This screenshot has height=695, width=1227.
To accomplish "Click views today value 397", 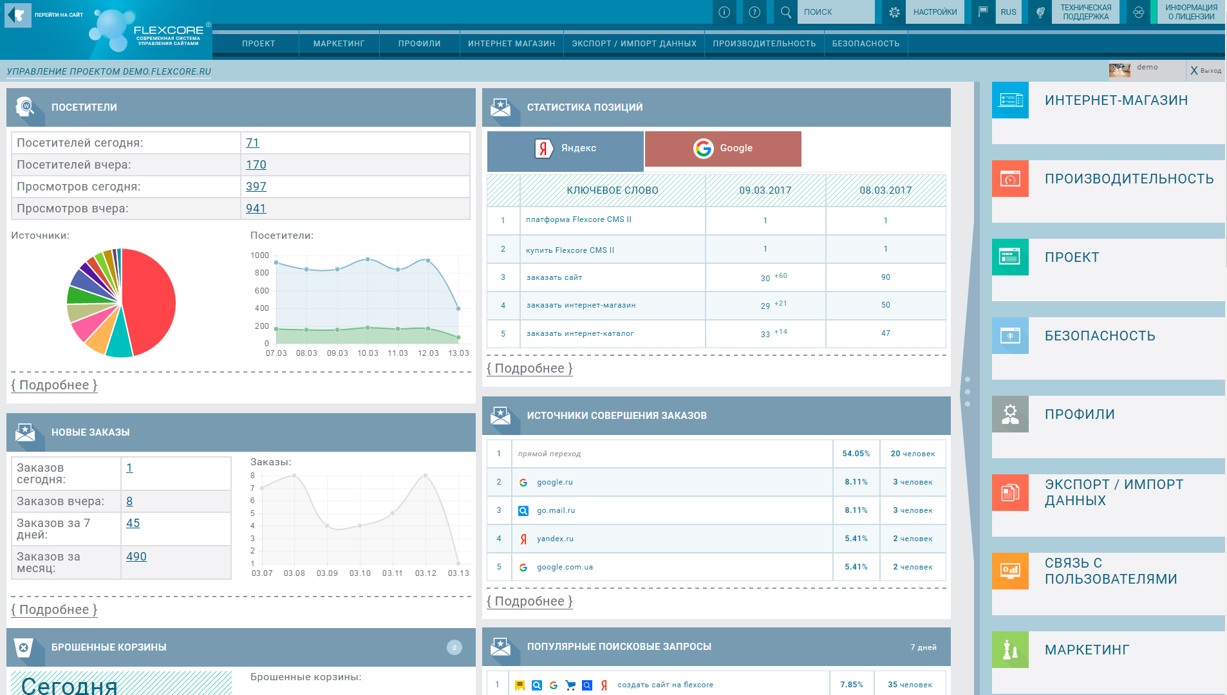I will (256, 187).
